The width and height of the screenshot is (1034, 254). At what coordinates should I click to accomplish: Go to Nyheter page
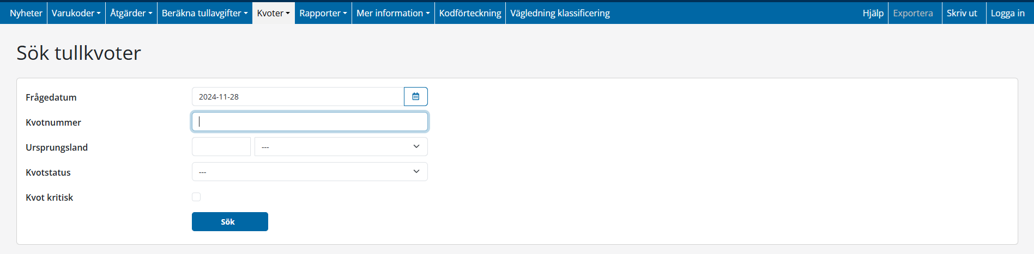(26, 13)
